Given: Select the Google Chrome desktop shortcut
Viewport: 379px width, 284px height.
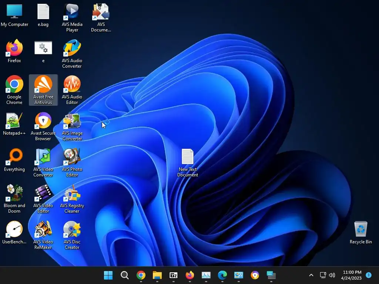Looking at the screenshot, I should (x=14, y=90).
